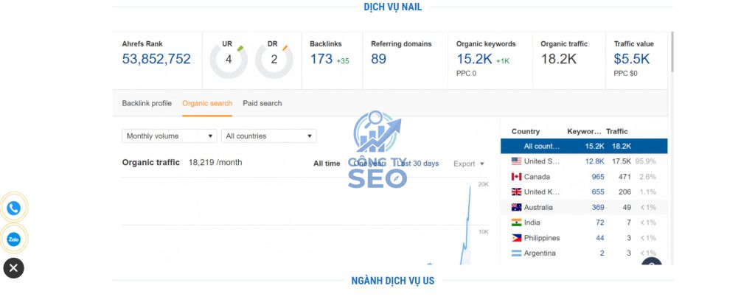Click the India flag icon
The image size is (755, 305).
click(516, 222)
